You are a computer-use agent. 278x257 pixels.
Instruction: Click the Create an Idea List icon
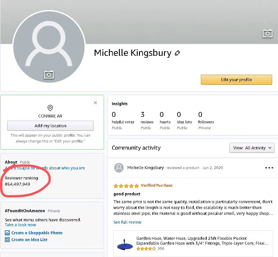click(x=7, y=240)
